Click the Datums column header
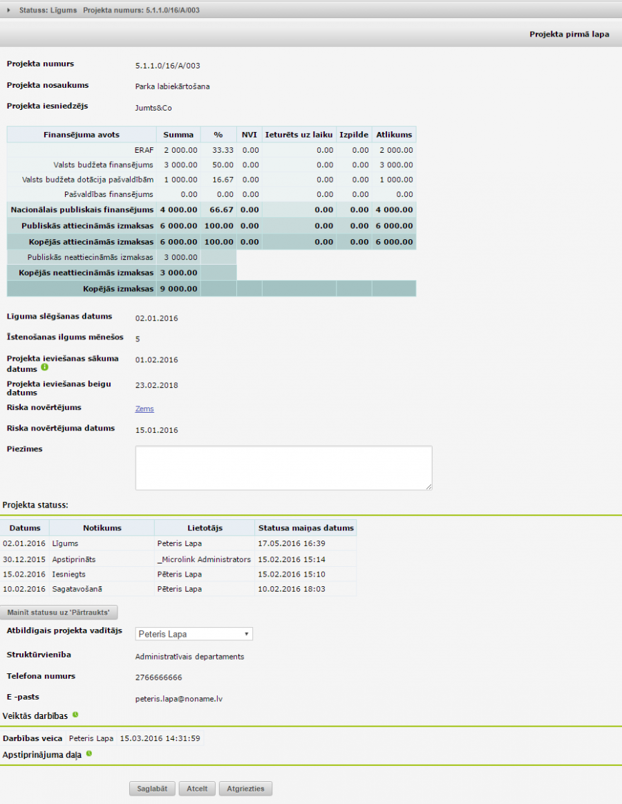Screen dimensions: 622x804 coord(25,528)
